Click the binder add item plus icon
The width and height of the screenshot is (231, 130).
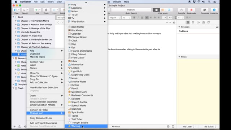click(x=14, y=126)
